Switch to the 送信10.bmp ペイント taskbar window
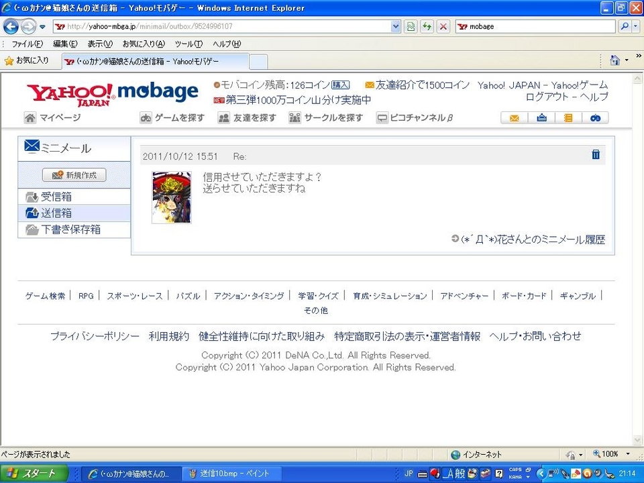 [232, 474]
